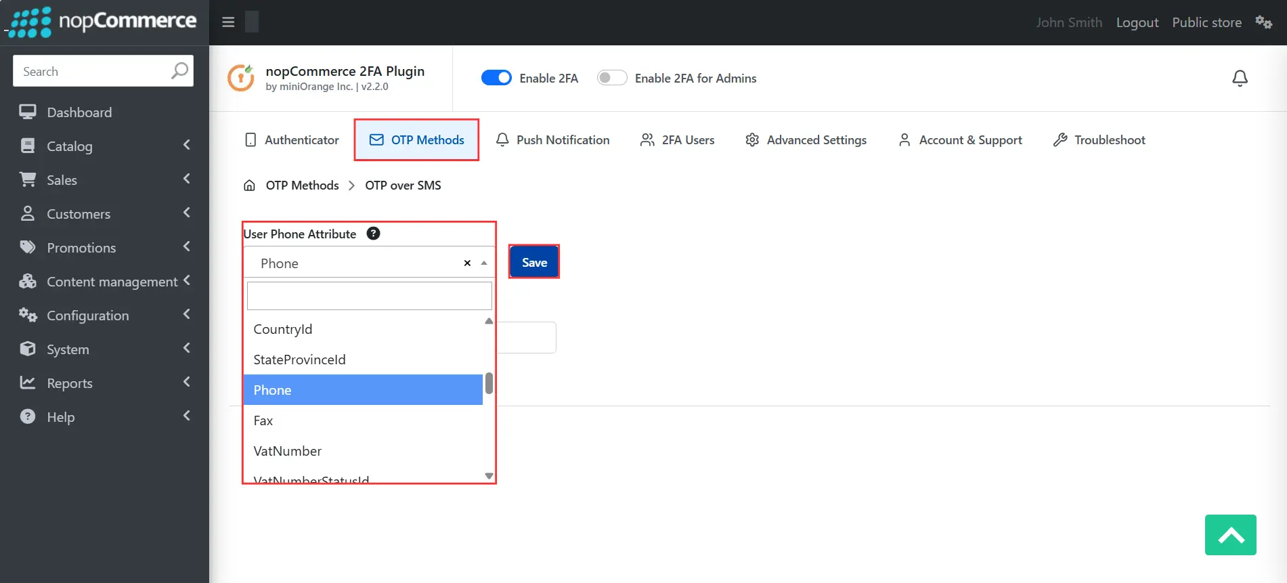Expand the Help menu chevron
1287x583 pixels.
[187, 416]
